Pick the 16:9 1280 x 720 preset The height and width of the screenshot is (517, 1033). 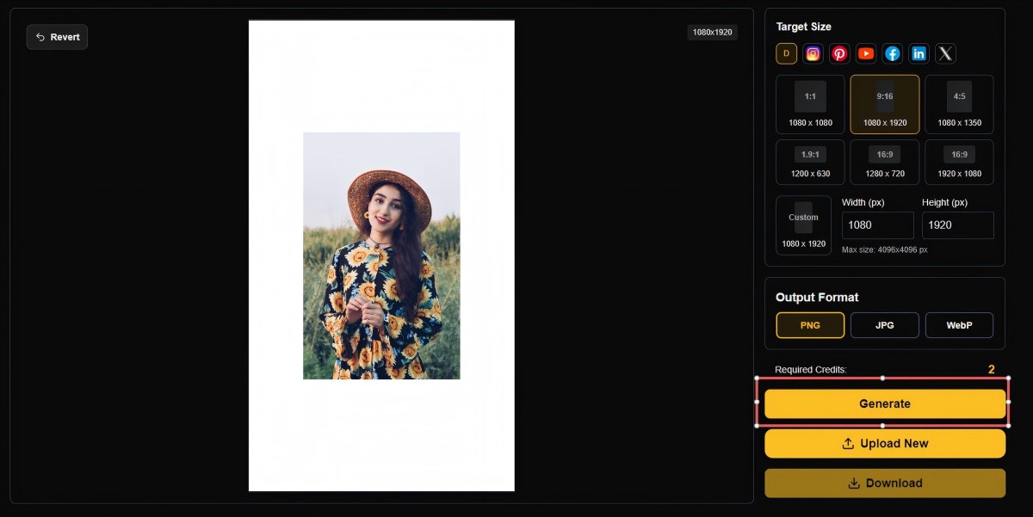[x=885, y=162]
